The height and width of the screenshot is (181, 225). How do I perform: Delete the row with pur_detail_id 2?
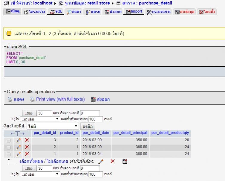pos(27,147)
